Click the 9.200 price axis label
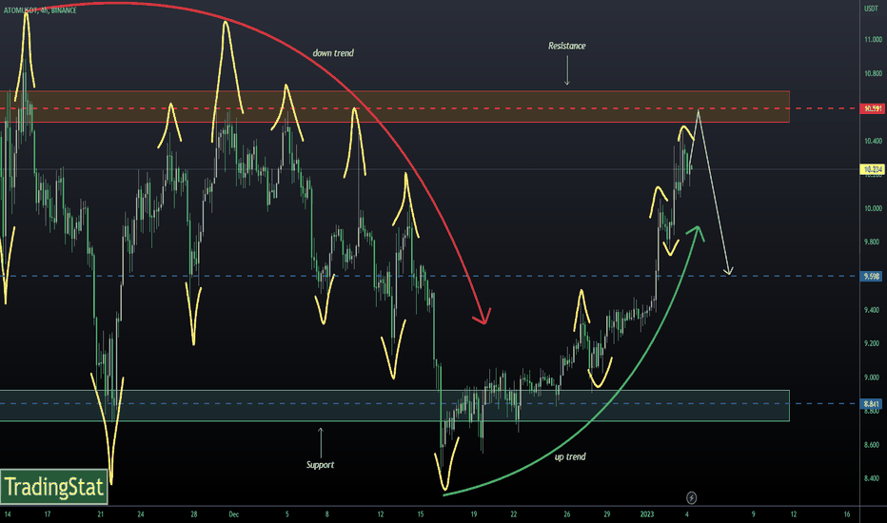The image size is (887, 523). [872, 343]
